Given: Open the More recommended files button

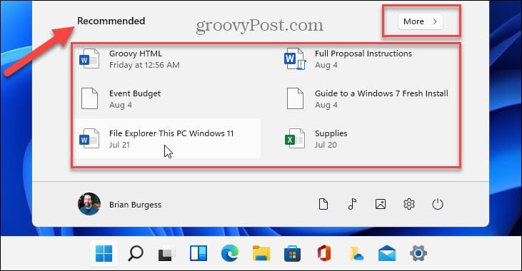Looking at the screenshot, I should pyautogui.click(x=421, y=21).
